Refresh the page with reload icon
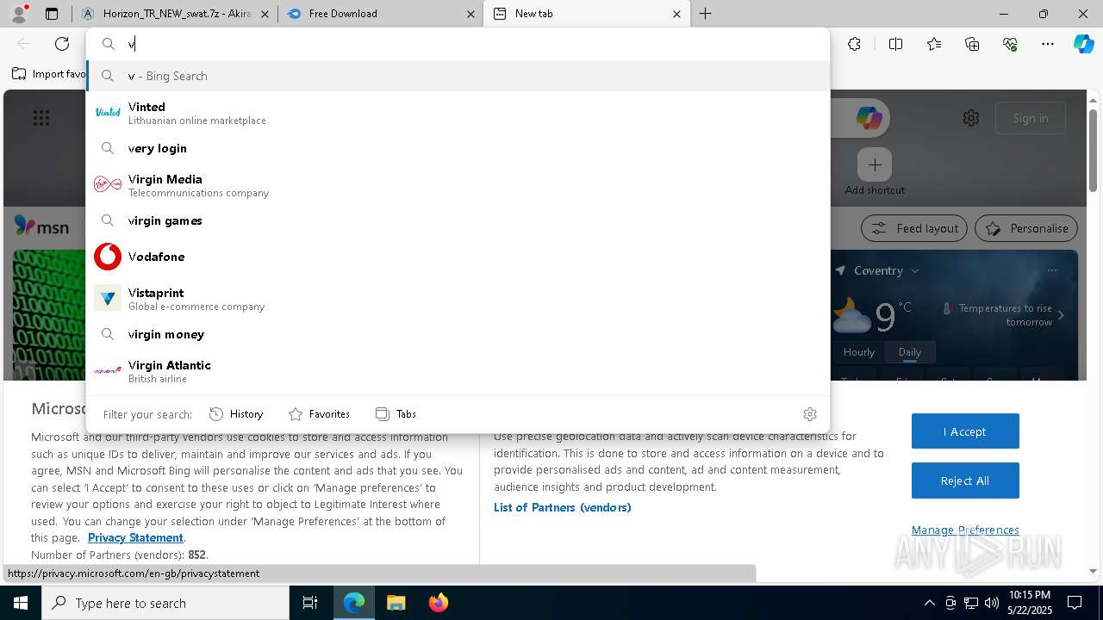Image resolution: width=1103 pixels, height=620 pixels. pos(62,44)
